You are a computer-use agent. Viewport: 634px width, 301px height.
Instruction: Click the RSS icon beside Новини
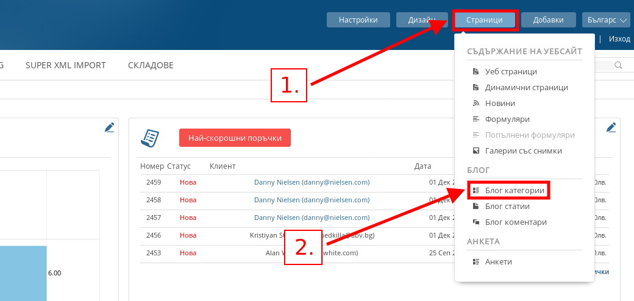tap(476, 103)
